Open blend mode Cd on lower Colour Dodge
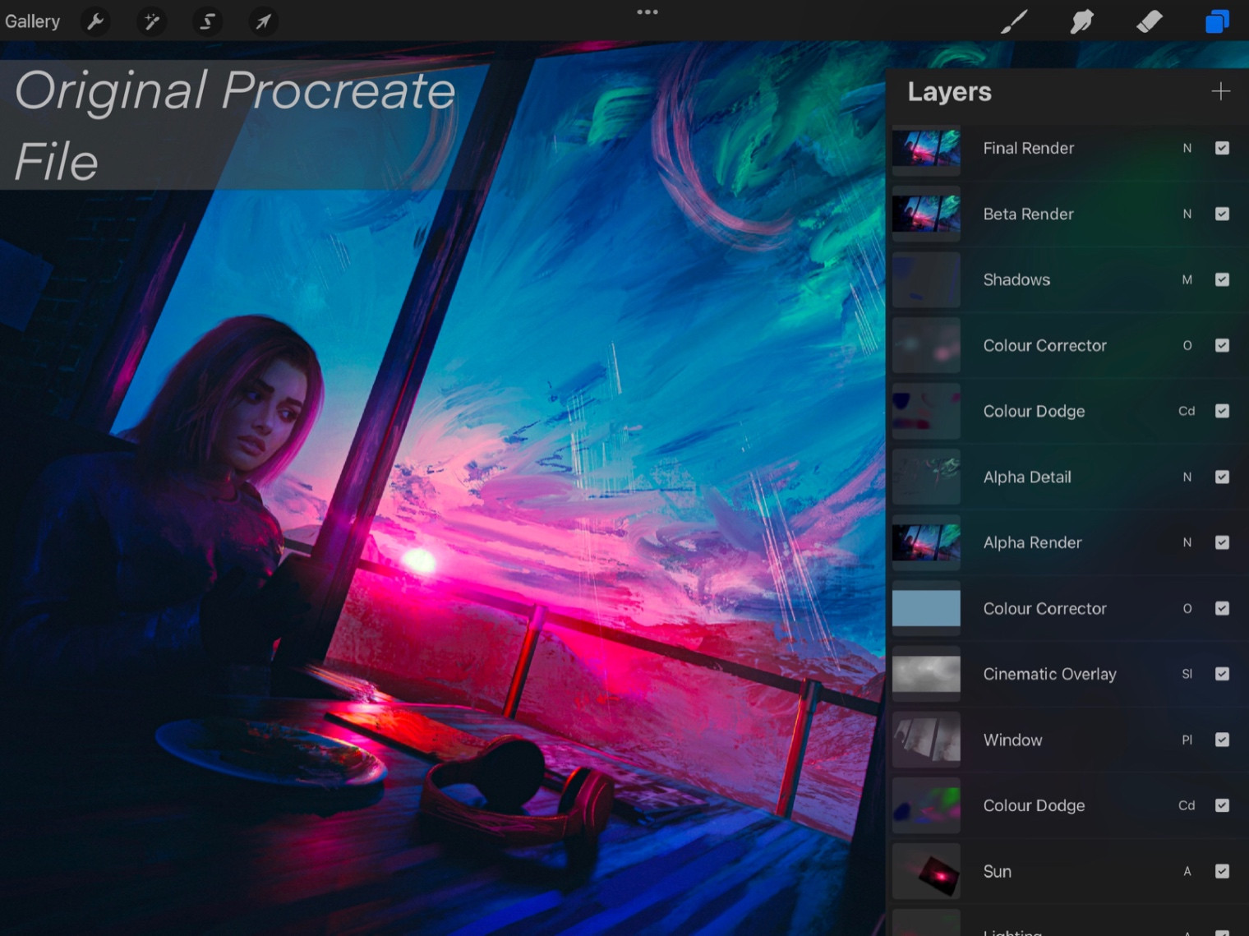The height and width of the screenshot is (936, 1249). tap(1187, 805)
